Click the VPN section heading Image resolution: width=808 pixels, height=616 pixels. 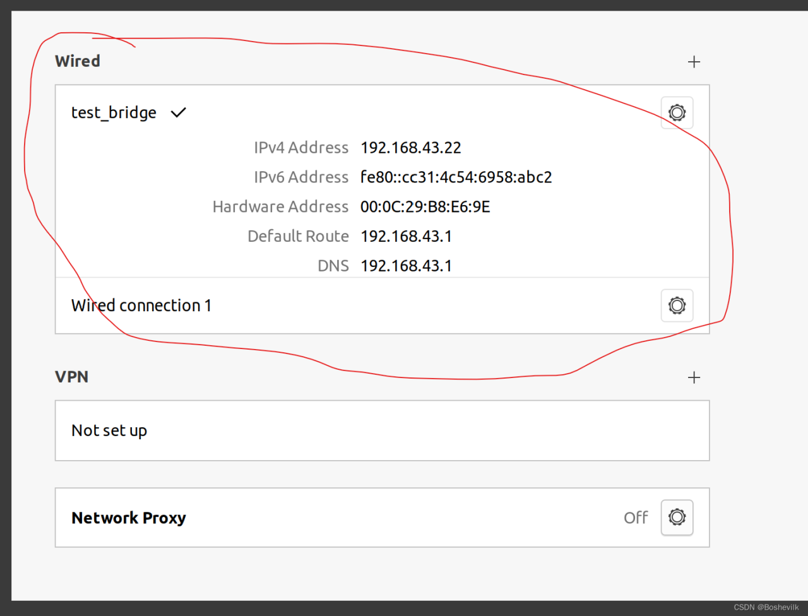71,377
